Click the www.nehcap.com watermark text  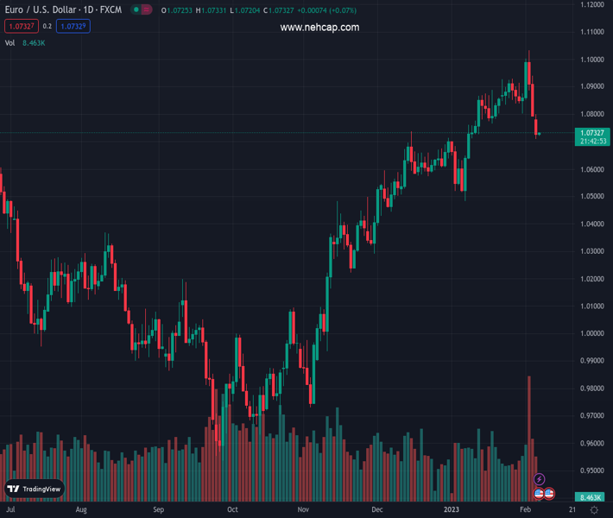pyautogui.click(x=319, y=28)
